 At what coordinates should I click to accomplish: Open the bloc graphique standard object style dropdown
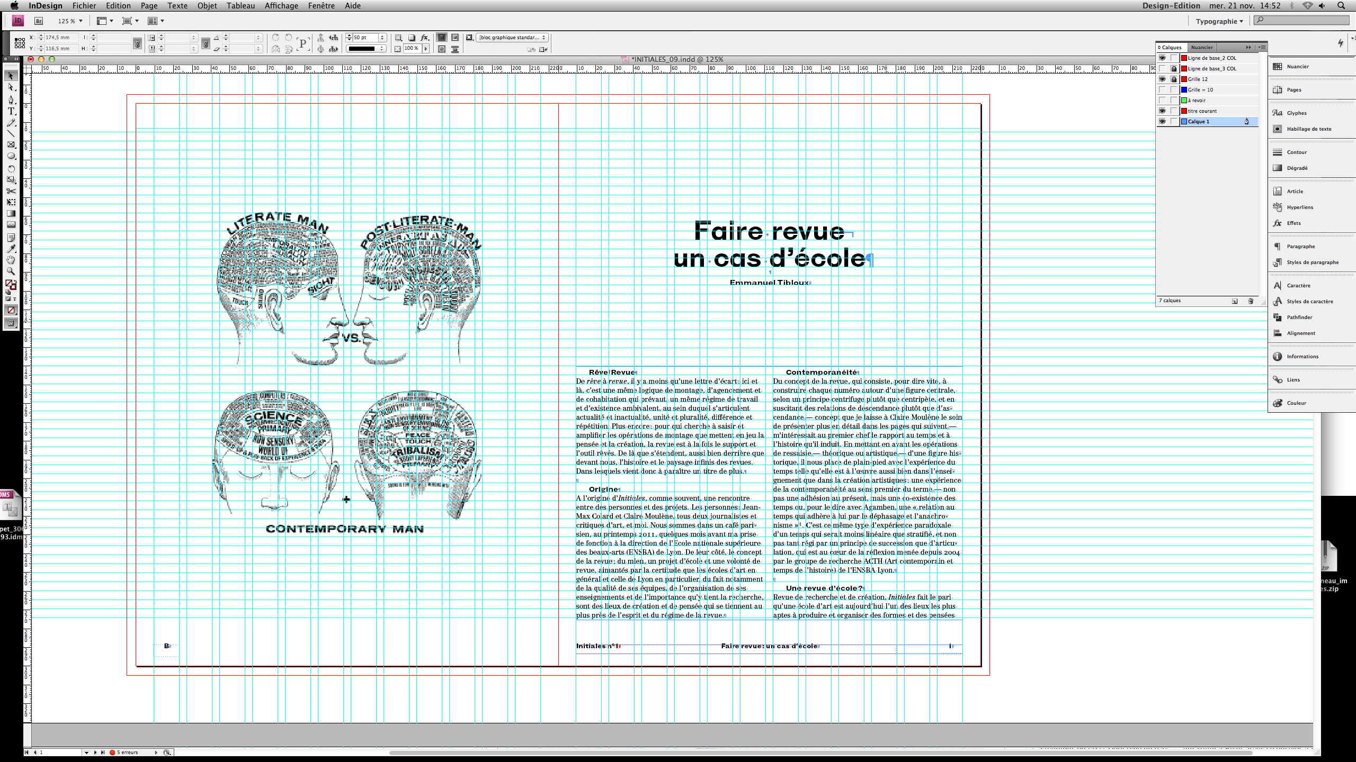[x=512, y=38]
